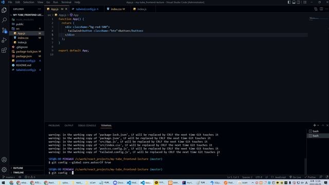Open the Manage gear icon
Screen dimensions: 329x185
4,170
